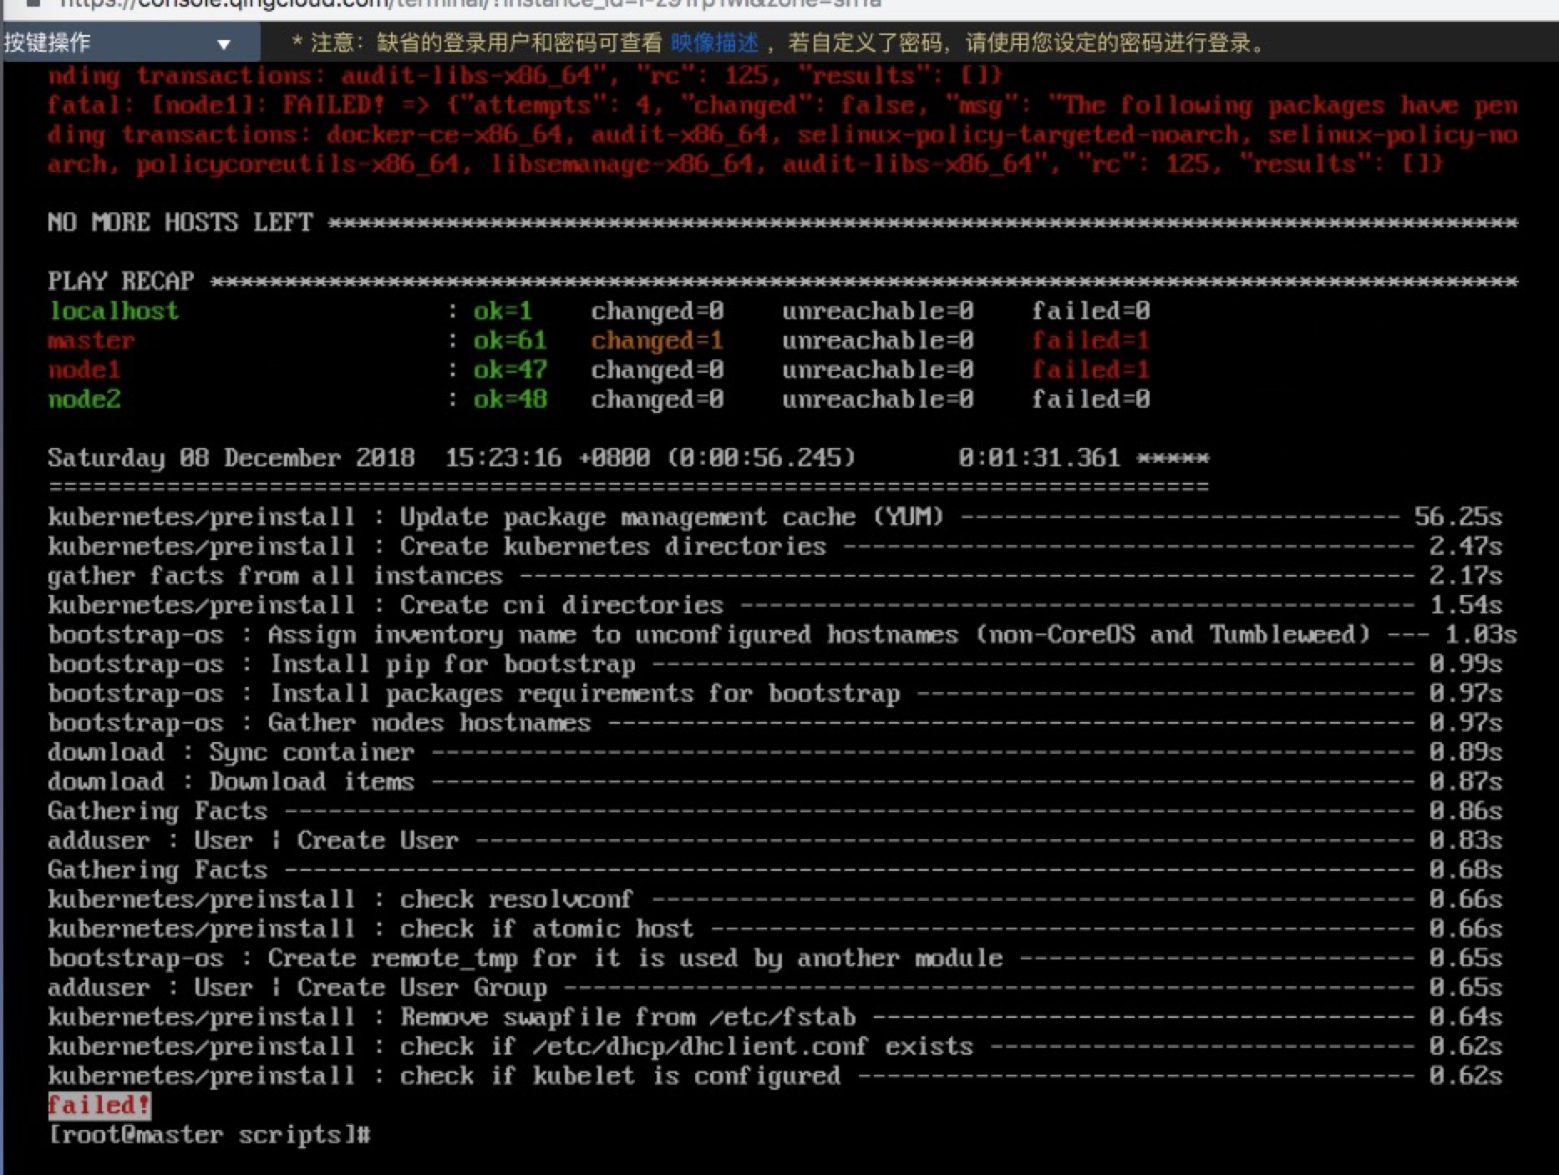Click 'ok=61' in the master row
The width and height of the screenshot is (1559, 1175).
pos(510,341)
